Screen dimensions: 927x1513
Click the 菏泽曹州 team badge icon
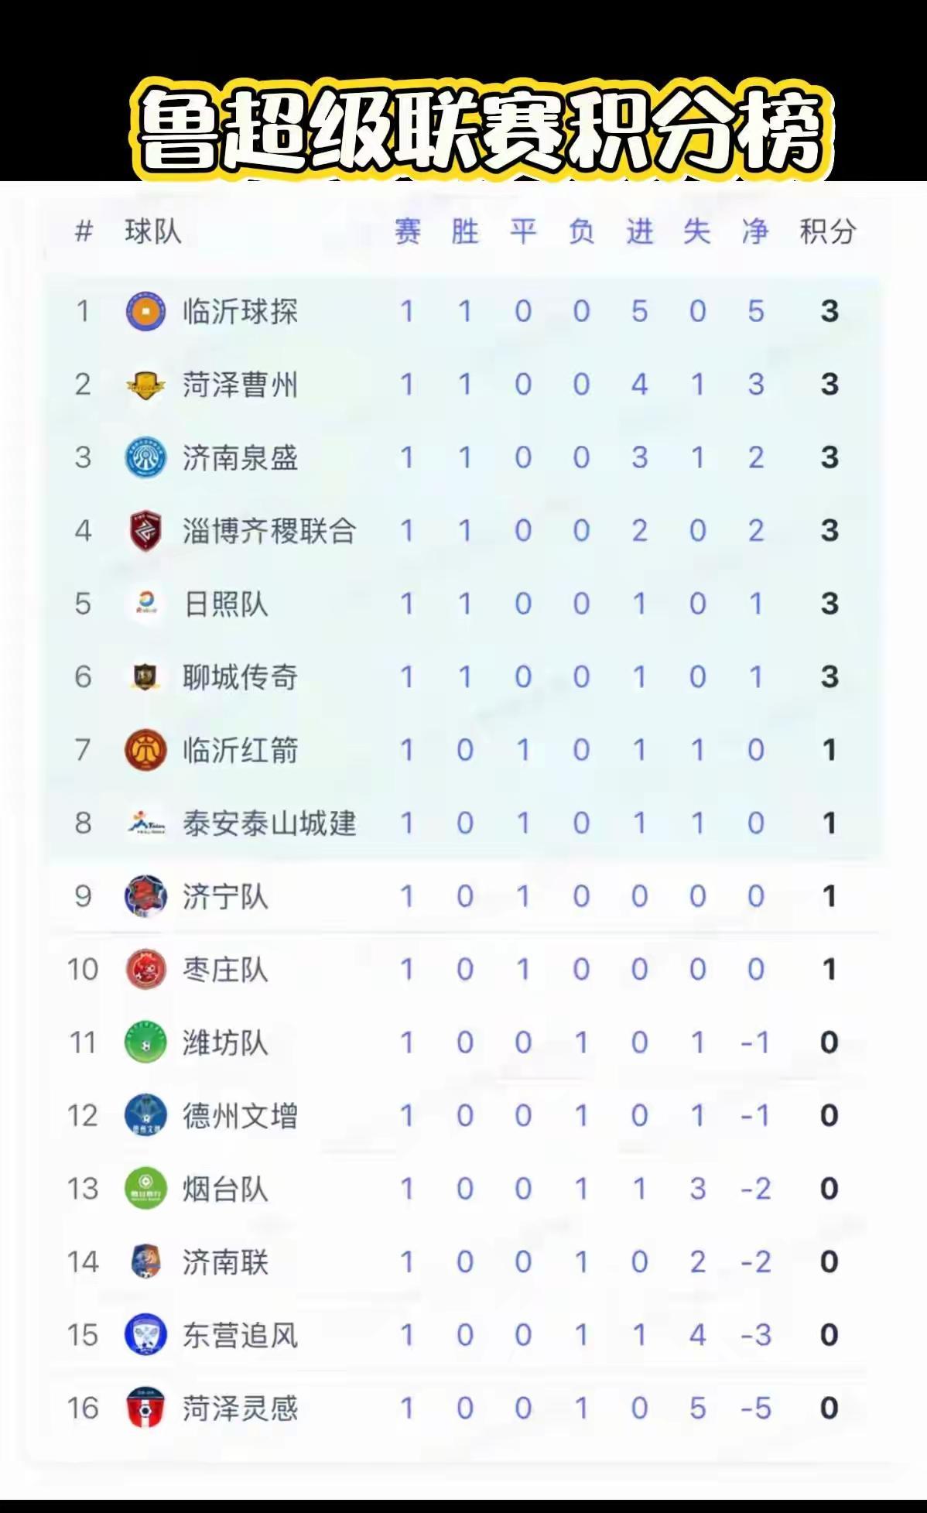click(x=145, y=385)
